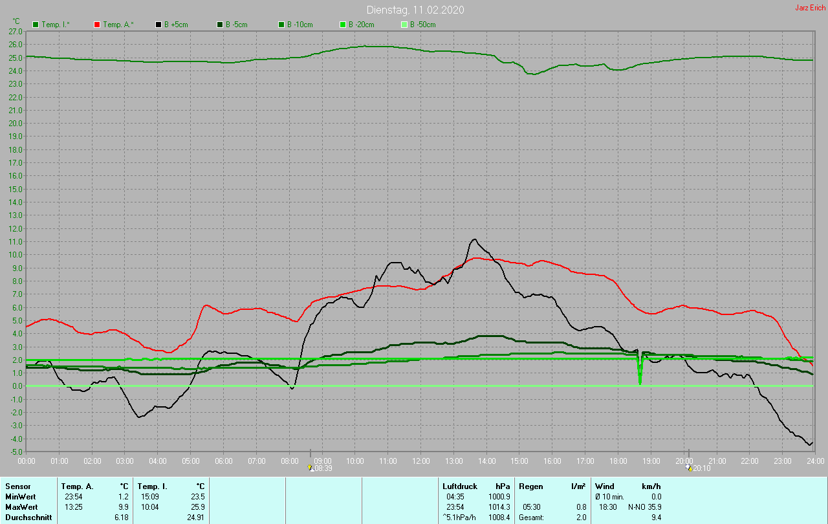The width and height of the screenshot is (828, 524).
Task: Click the sunset icon at 20:10
Action: (x=688, y=468)
